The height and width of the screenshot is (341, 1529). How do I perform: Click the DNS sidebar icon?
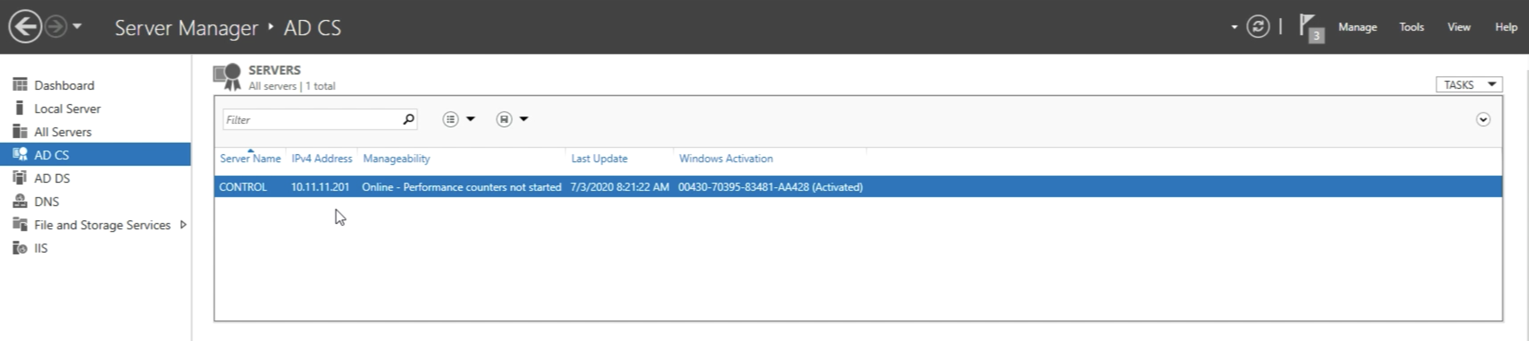[x=20, y=201]
